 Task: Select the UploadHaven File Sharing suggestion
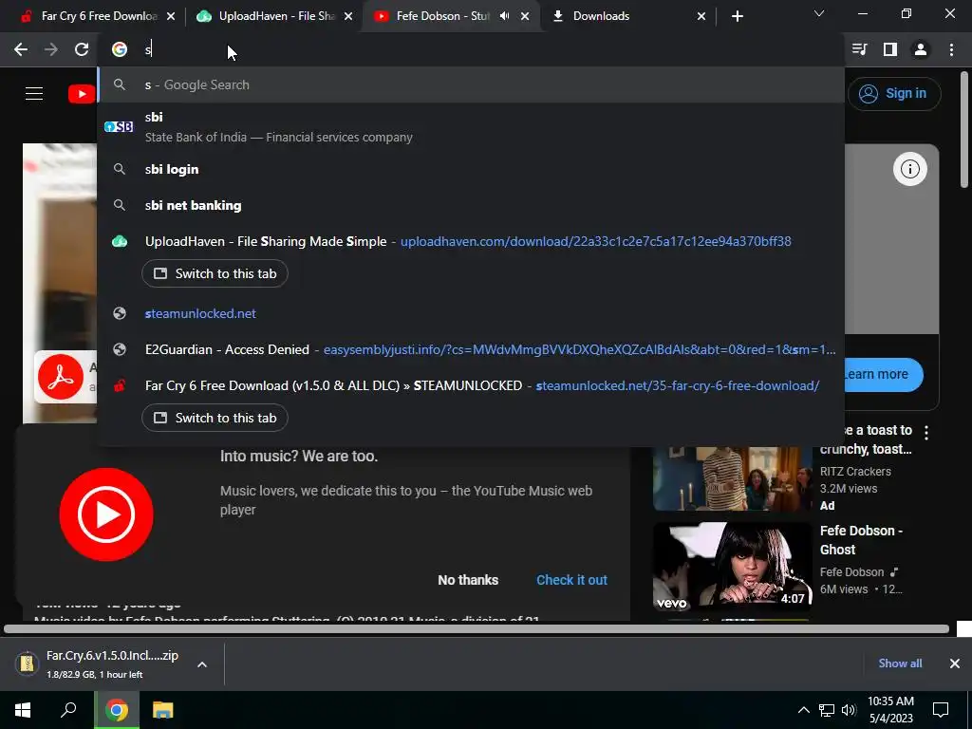point(471,241)
